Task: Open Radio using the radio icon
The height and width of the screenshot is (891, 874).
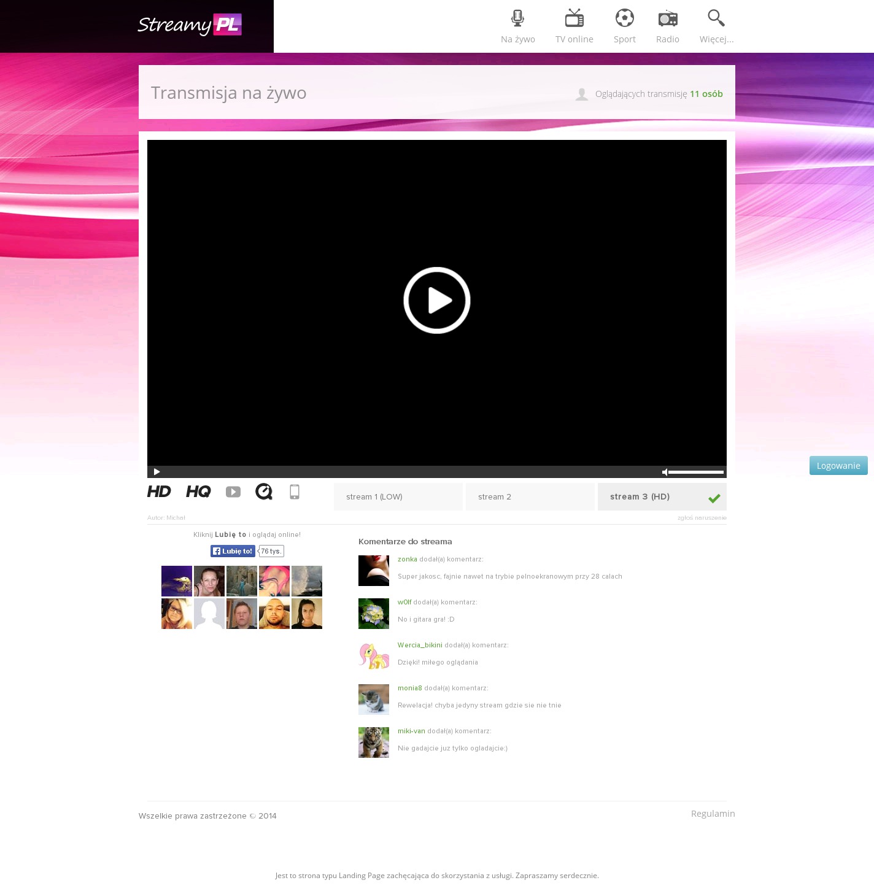Action: pyautogui.click(x=667, y=18)
